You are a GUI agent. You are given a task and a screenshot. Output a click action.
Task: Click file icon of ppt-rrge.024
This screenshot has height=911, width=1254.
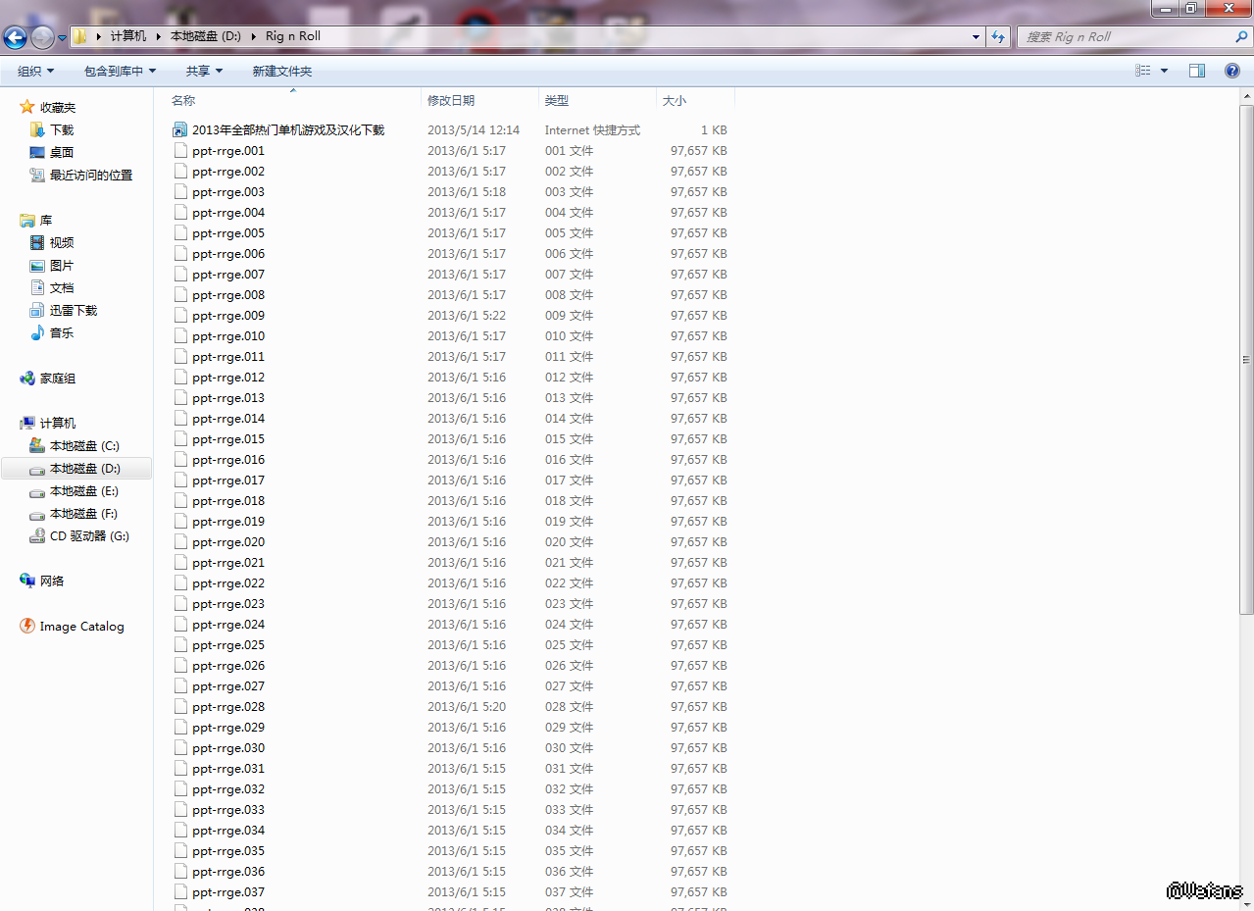[179, 624]
